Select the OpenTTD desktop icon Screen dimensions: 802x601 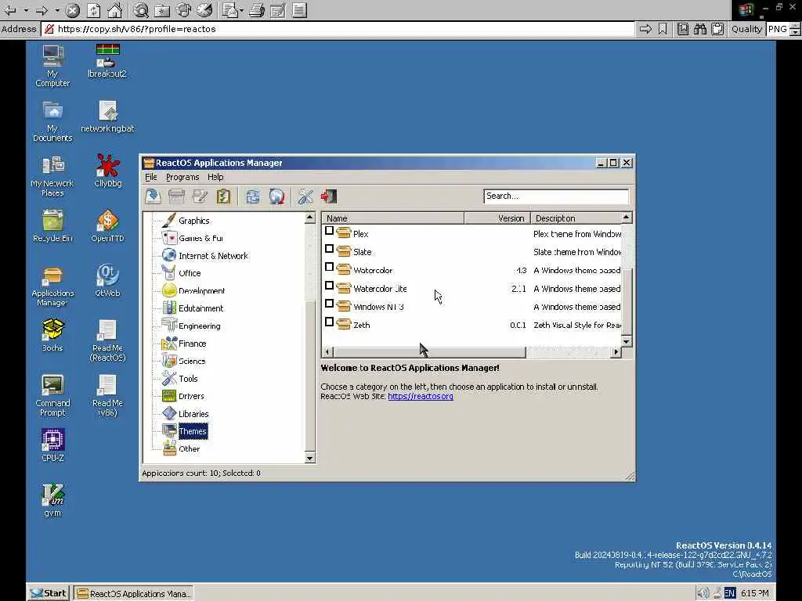point(108,226)
